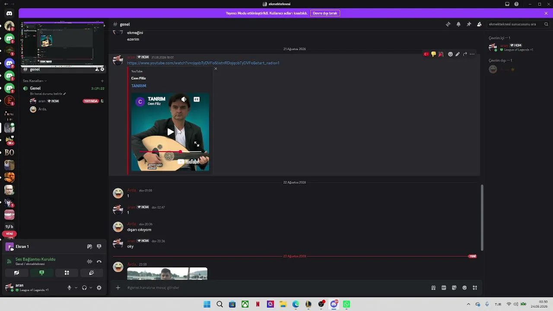This screenshot has width=553, height=311.
Task: Open notification settings bell icon
Action: pos(458,24)
